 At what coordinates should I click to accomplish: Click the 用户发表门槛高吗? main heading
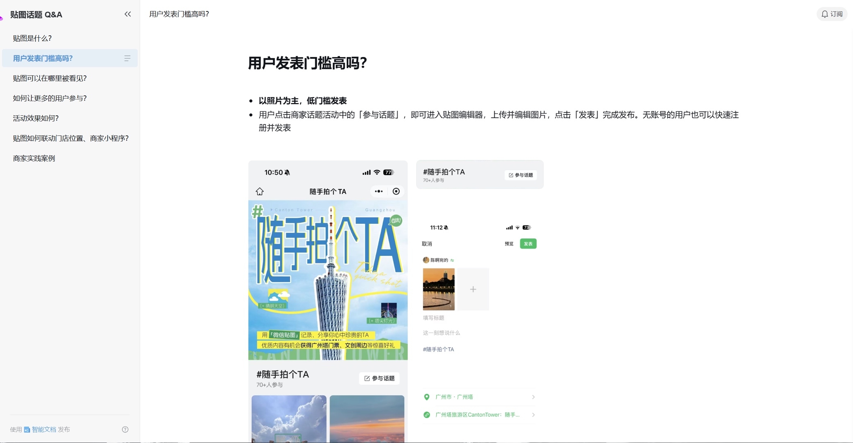click(x=307, y=63)
